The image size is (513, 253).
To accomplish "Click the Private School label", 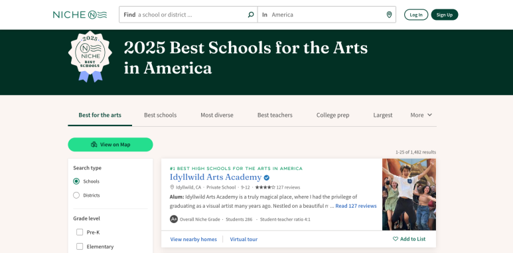I will click(221, 187).
